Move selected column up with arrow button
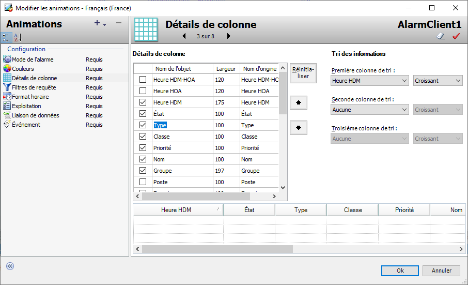This screenshot has height=285, width=468. (x=299, y=103)
